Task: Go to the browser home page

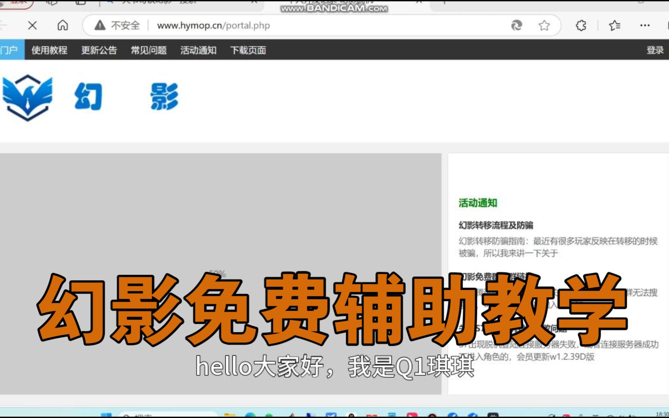Action: coord(63,26)
